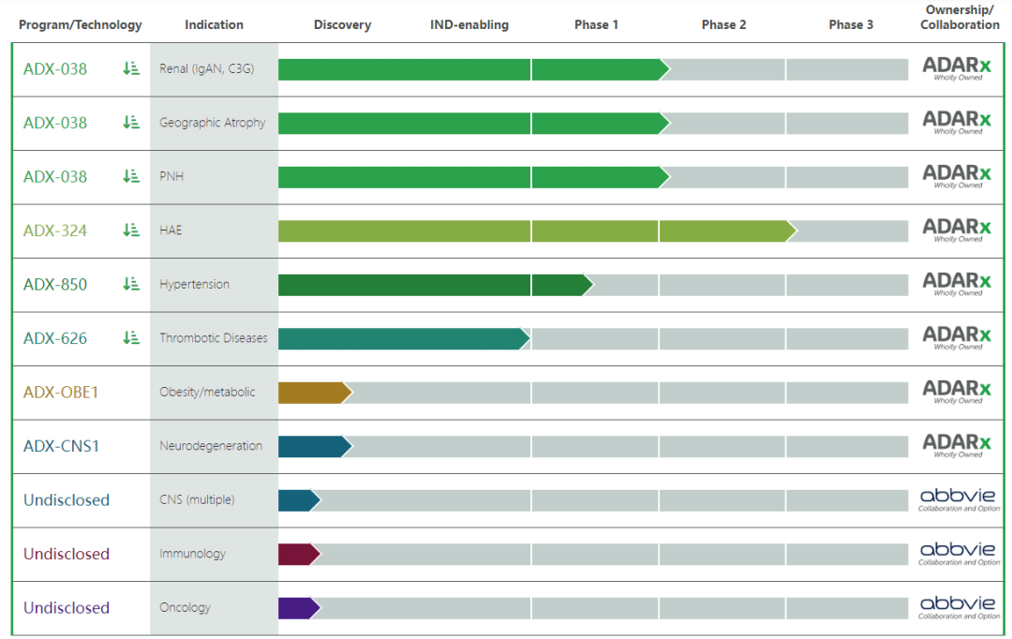Screen dimensions: 1012x639
Task: Click the down-arrow icon in Geographic Atrophy row
Action: click(x=131, y=123)
